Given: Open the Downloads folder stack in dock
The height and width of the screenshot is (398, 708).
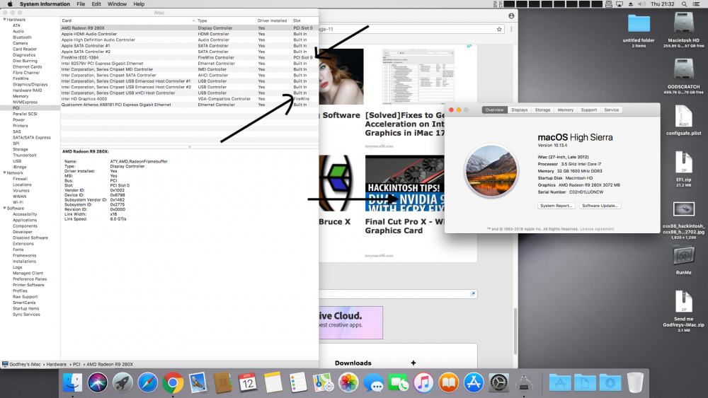Looking at the screenshot, I should pyautogui.click(x=610, y=383).
